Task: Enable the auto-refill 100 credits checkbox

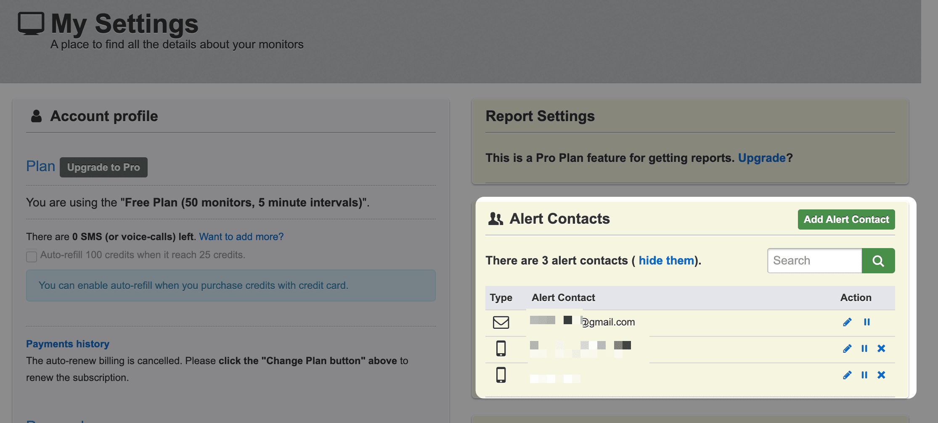Action: [x=32, y=256]
